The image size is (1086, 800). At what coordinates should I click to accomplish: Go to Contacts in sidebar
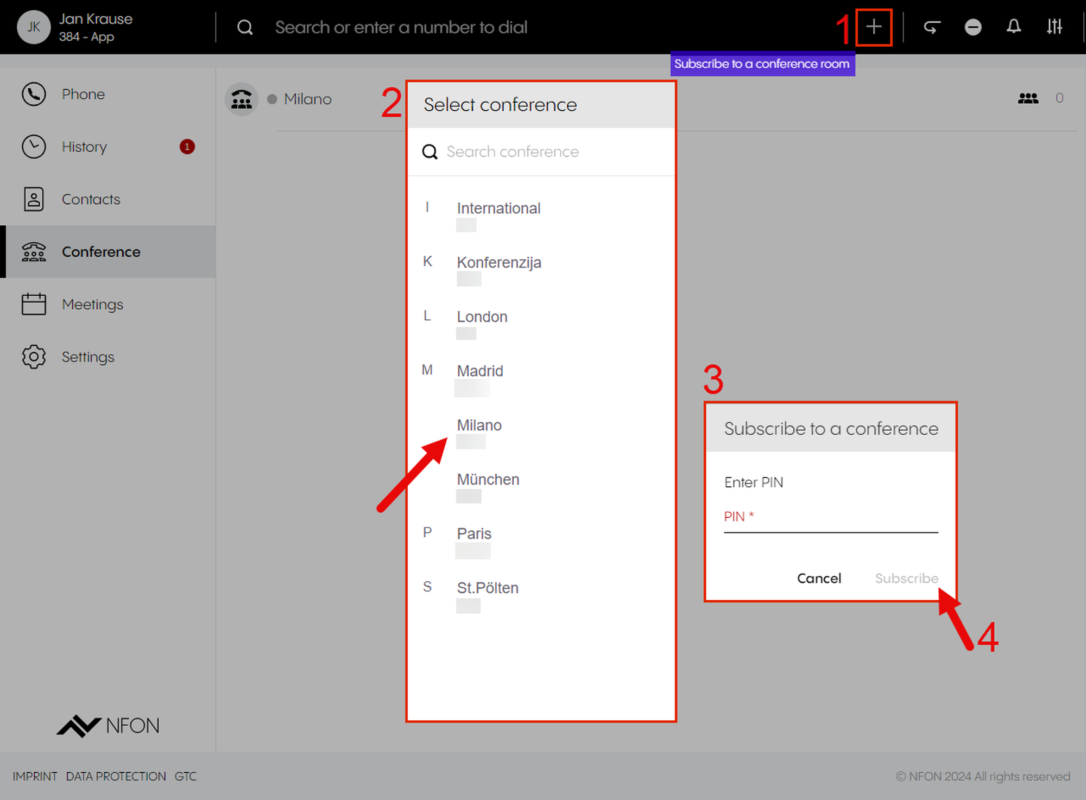point(91,199)
